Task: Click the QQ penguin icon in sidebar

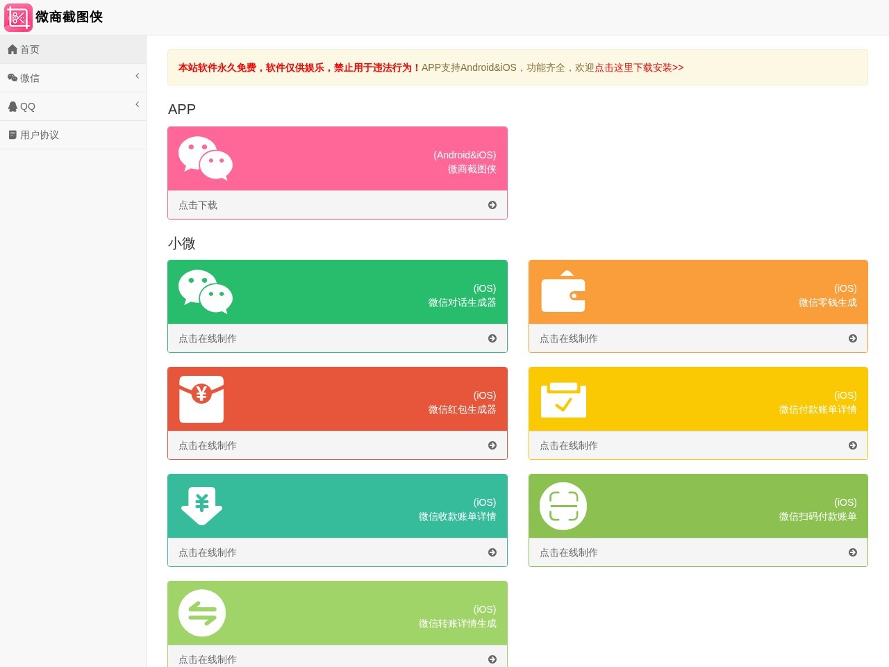Action: point(13,106)
